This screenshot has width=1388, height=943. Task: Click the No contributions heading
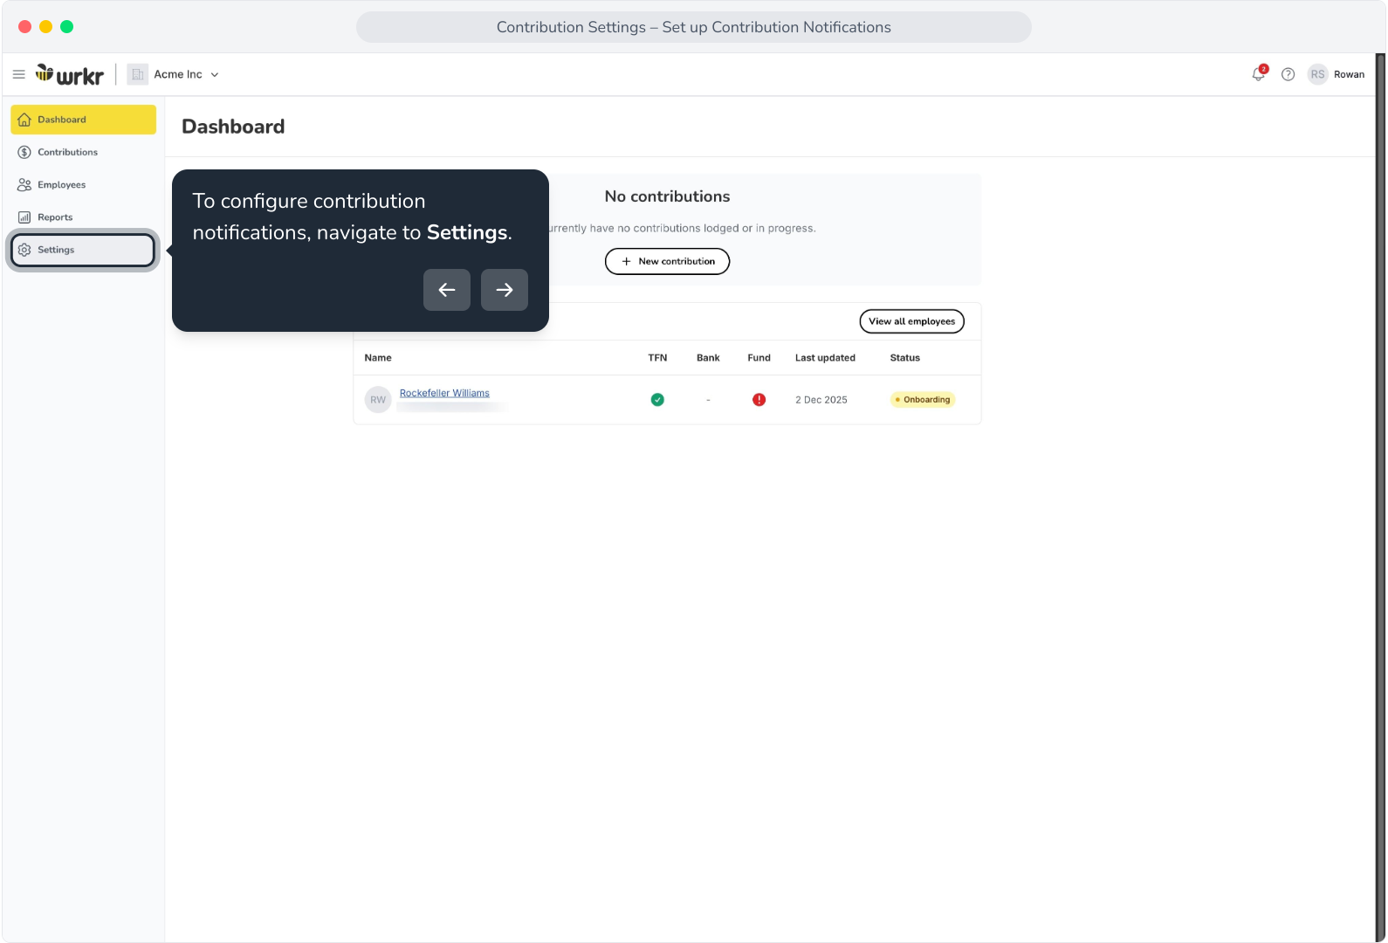click(667, 196)
